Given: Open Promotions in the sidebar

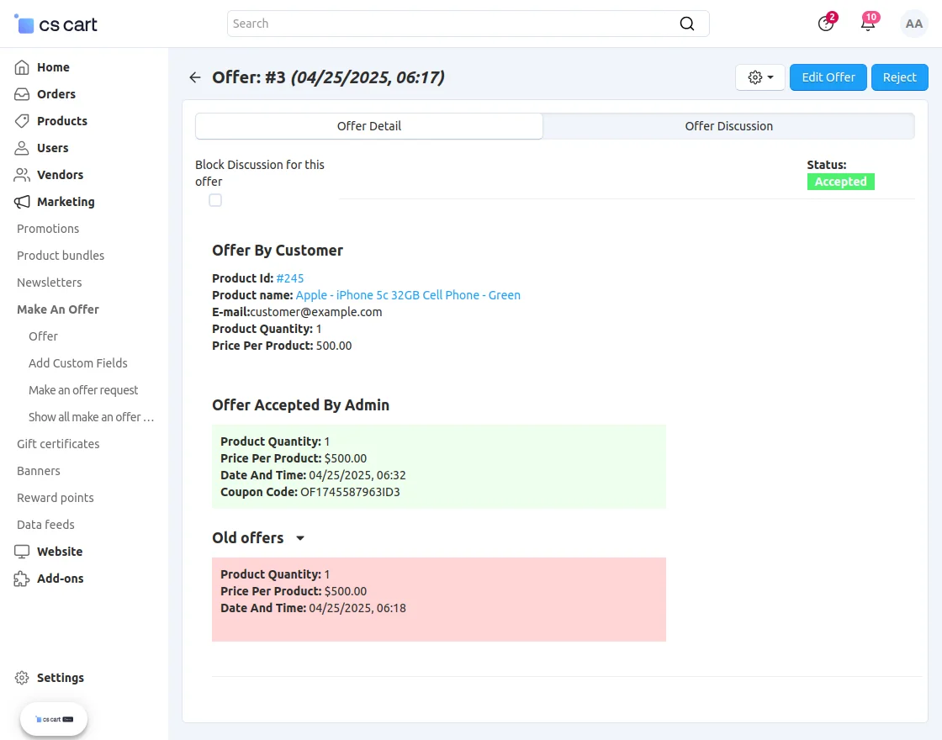Looking at the screenshot, I should [48, 229].
